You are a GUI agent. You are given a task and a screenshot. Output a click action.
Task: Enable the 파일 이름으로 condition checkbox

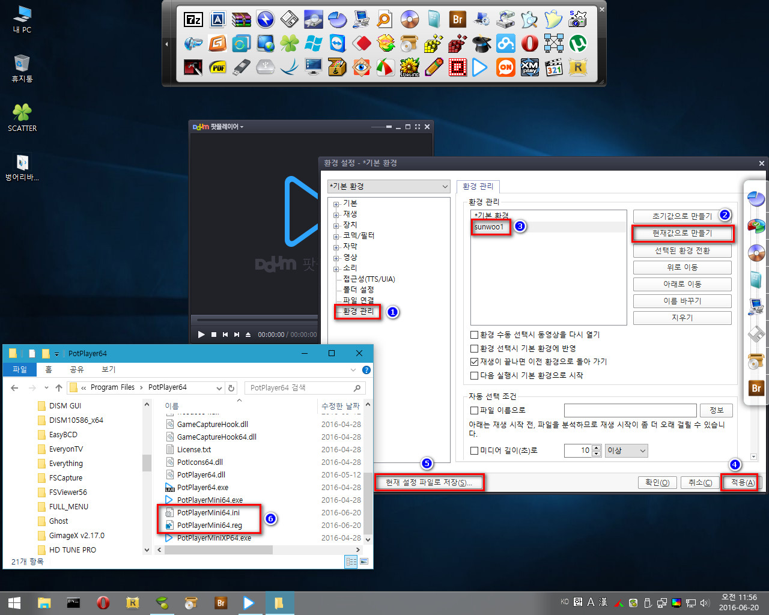(474, 410)
